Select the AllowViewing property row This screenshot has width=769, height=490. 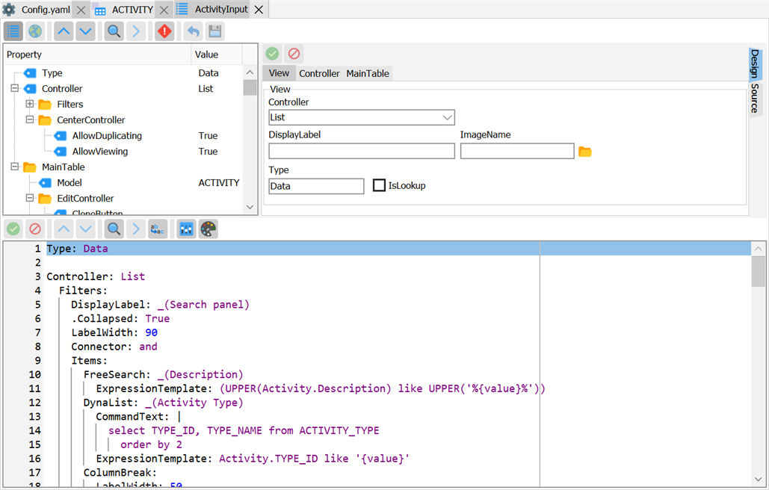(x=123, y=152)
